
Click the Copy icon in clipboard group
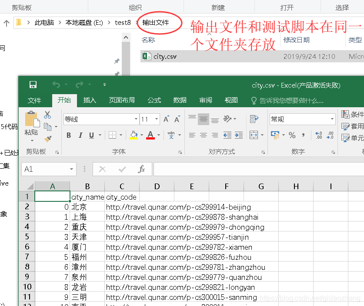(47, 126)
